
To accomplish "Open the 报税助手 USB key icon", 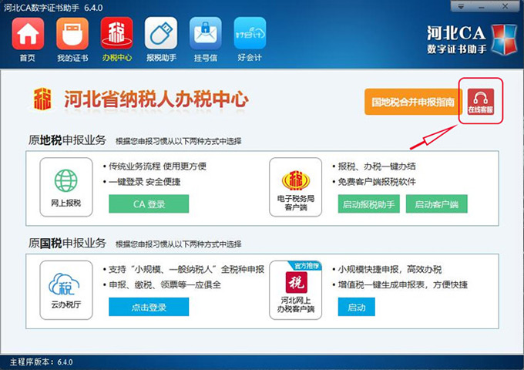I will pos(161,34).
